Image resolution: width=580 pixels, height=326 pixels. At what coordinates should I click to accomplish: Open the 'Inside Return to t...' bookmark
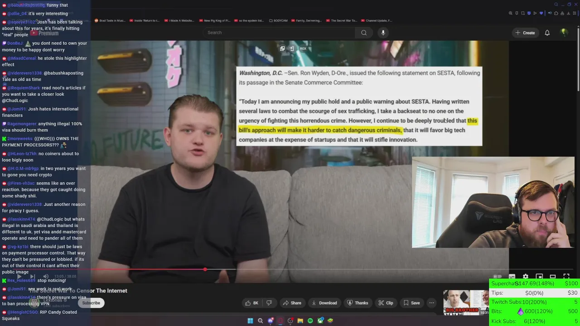coord(145,20)
